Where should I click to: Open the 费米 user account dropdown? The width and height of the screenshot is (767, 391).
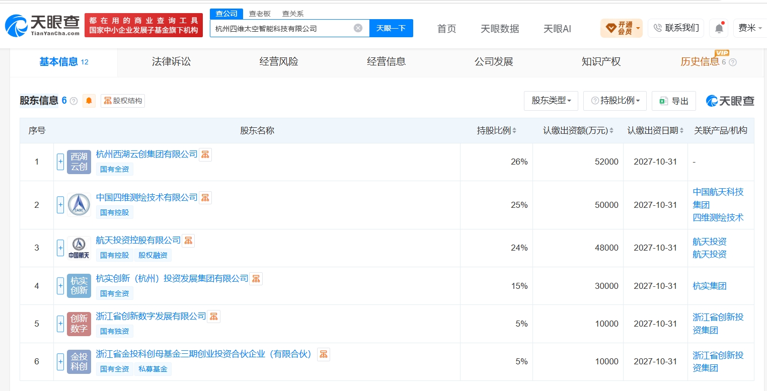[749, 28]
